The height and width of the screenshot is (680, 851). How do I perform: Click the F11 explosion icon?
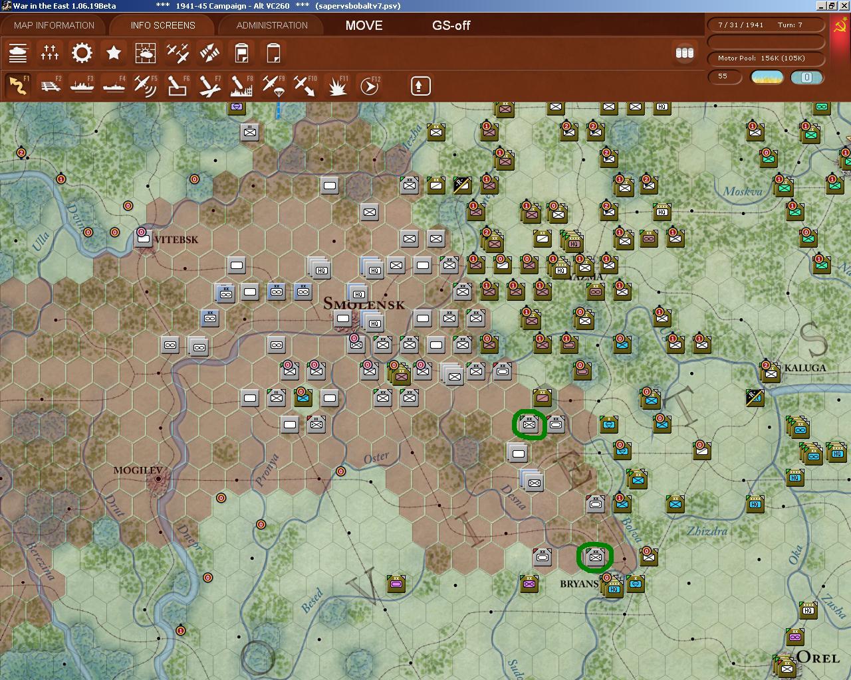coord(337,86)
